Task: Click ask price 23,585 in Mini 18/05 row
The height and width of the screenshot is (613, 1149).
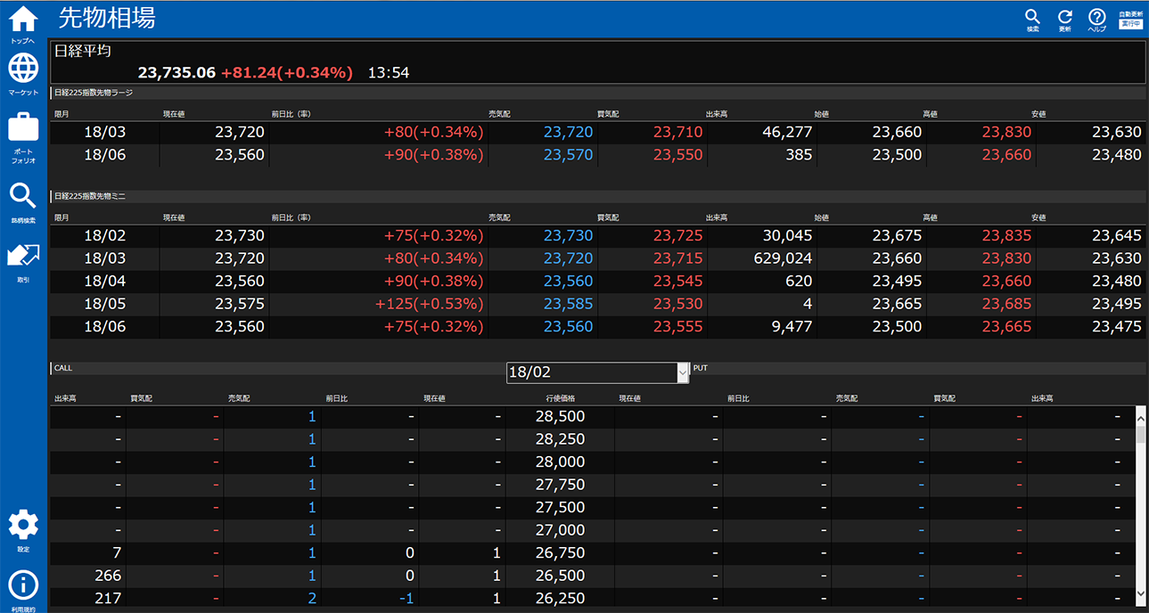Action: tap(568, 304)
